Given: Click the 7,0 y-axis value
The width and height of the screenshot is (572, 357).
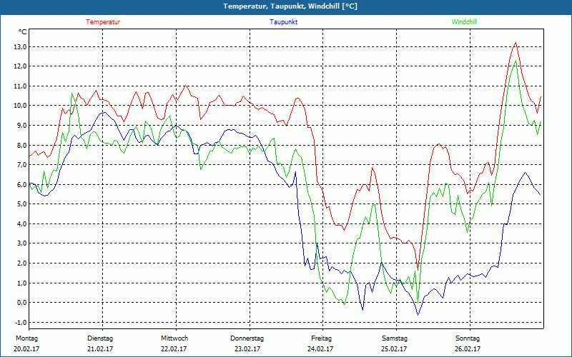Looking at the screenshot, I should 21,165.
